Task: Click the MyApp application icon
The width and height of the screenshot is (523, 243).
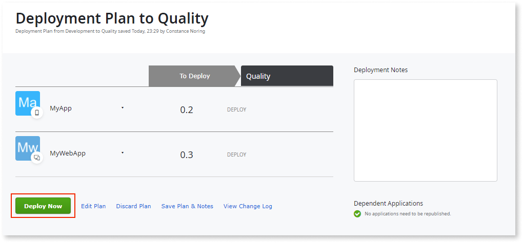Action: coord(27,103)
